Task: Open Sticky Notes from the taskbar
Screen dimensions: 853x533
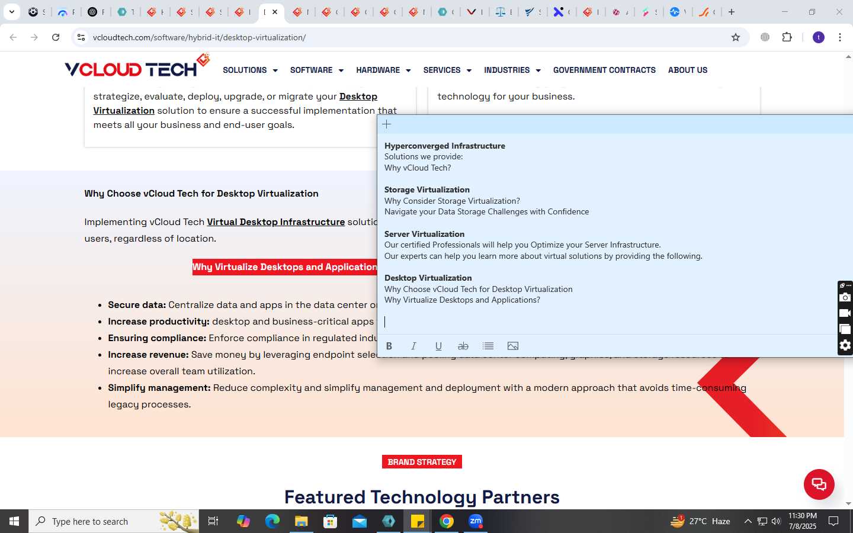Action: coord(417,521)
